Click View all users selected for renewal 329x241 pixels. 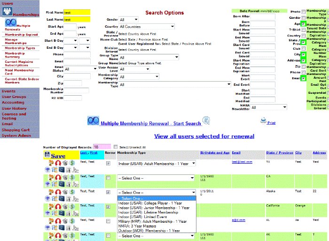click(x=204, y=136)
